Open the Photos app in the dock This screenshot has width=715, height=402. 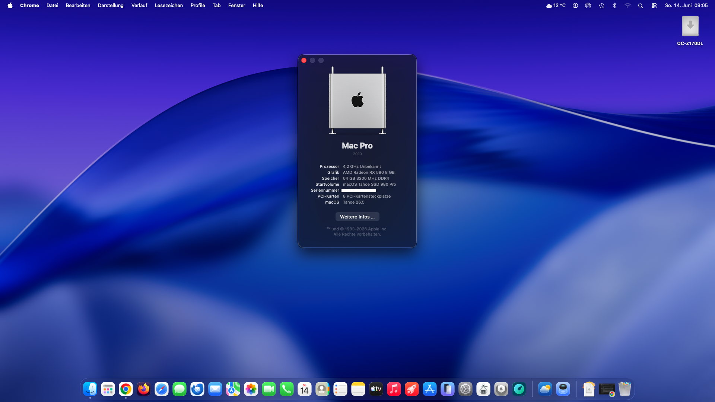251,389
